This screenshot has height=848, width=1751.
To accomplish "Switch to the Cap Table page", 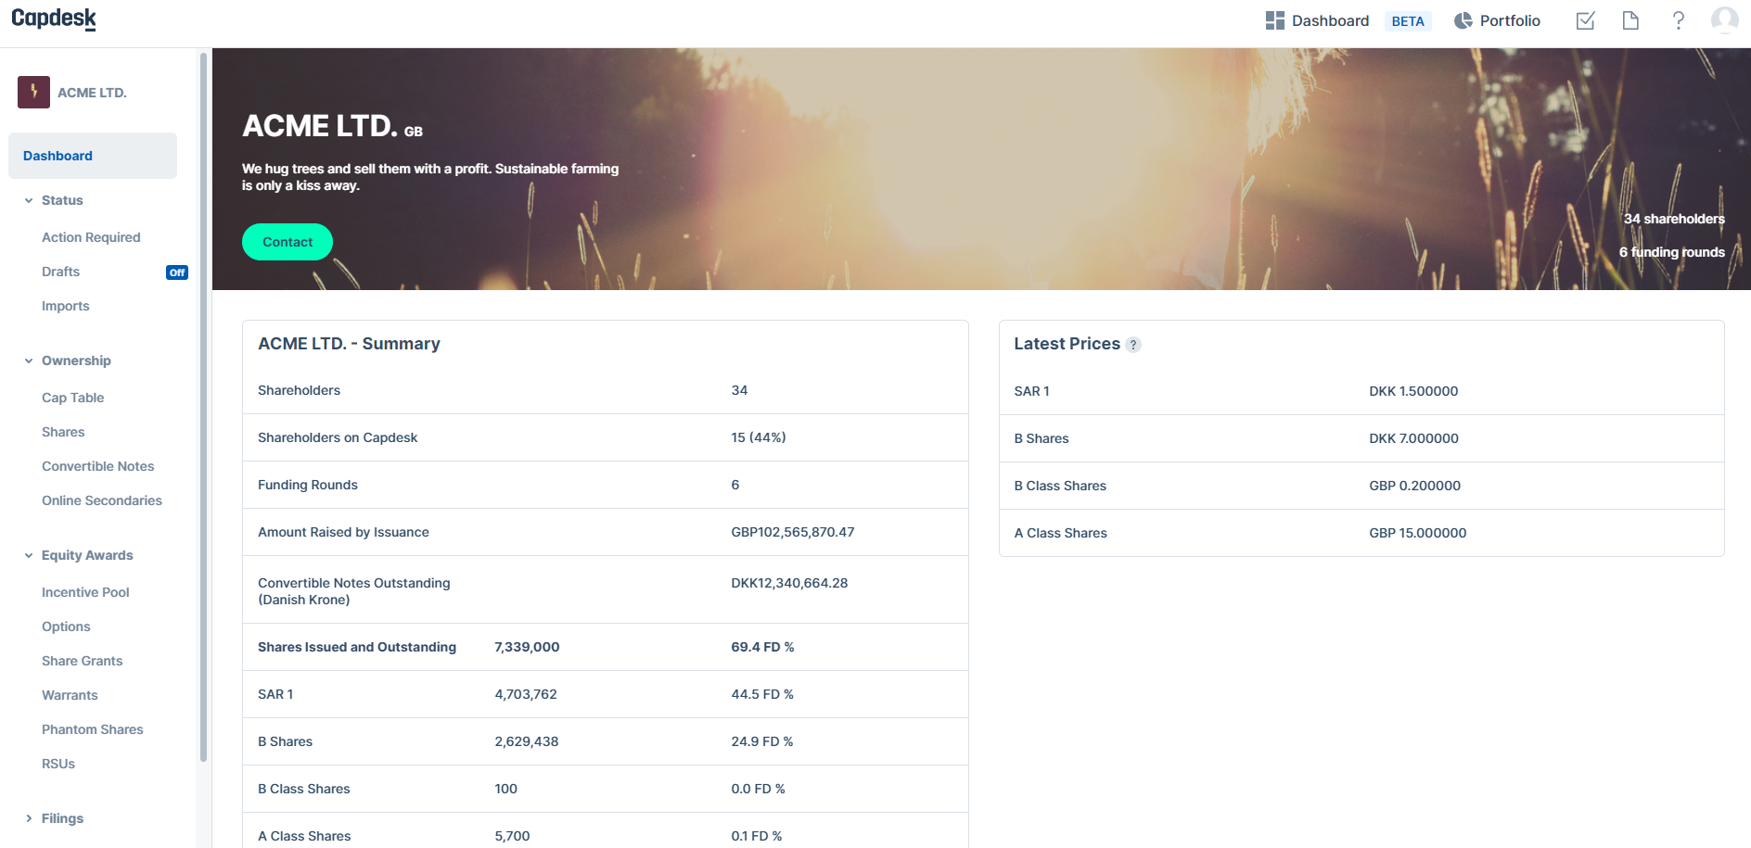I will click(x=72, y=398).
